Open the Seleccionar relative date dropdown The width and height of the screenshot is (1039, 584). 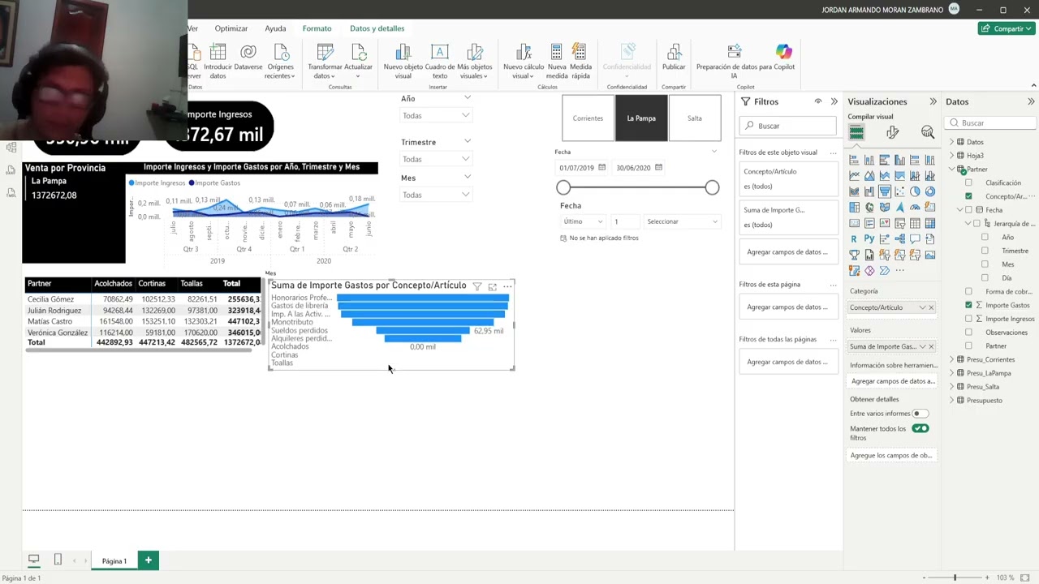[x=682, y=221]
